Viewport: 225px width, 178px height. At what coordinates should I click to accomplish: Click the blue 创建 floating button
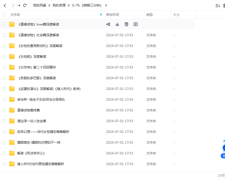223,155
